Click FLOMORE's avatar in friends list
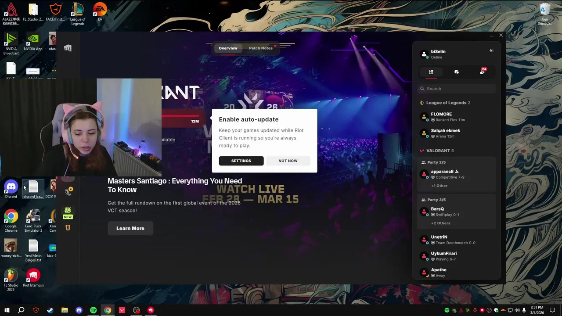Screen dimensions: 562x316 (424, 117)
